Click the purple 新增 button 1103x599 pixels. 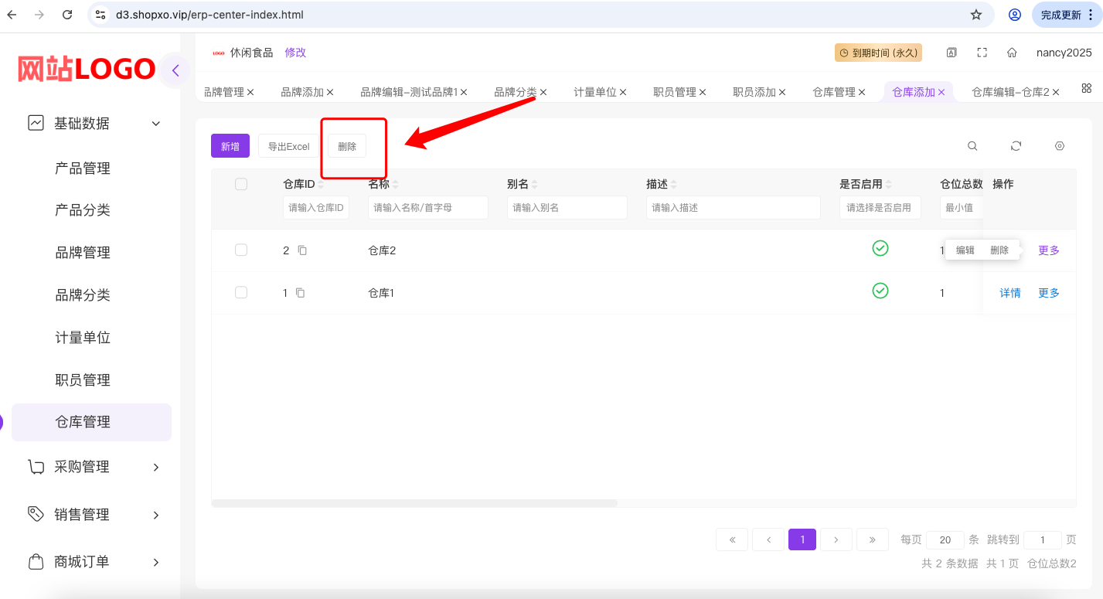230,146
